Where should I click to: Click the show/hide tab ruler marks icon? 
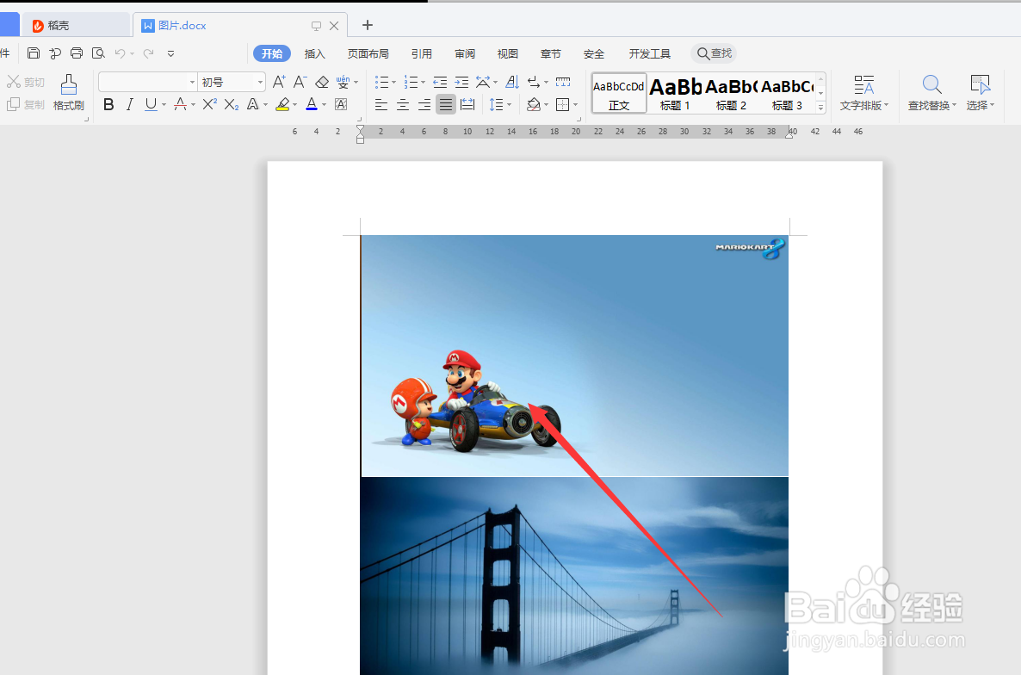coord(563,82)
